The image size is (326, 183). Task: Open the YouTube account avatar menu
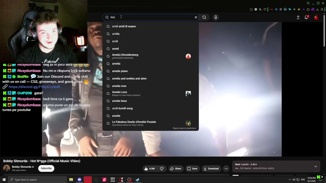coord(316,17)
